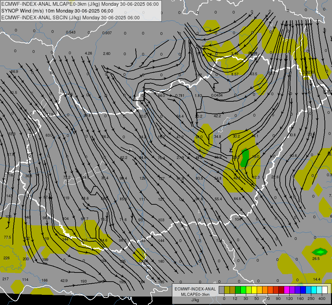332x305 pixels.
Task: Click the map value 14.4
Action: (316, 279)
